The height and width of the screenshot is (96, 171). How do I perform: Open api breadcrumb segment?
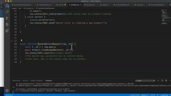click(x=20, y=8)
